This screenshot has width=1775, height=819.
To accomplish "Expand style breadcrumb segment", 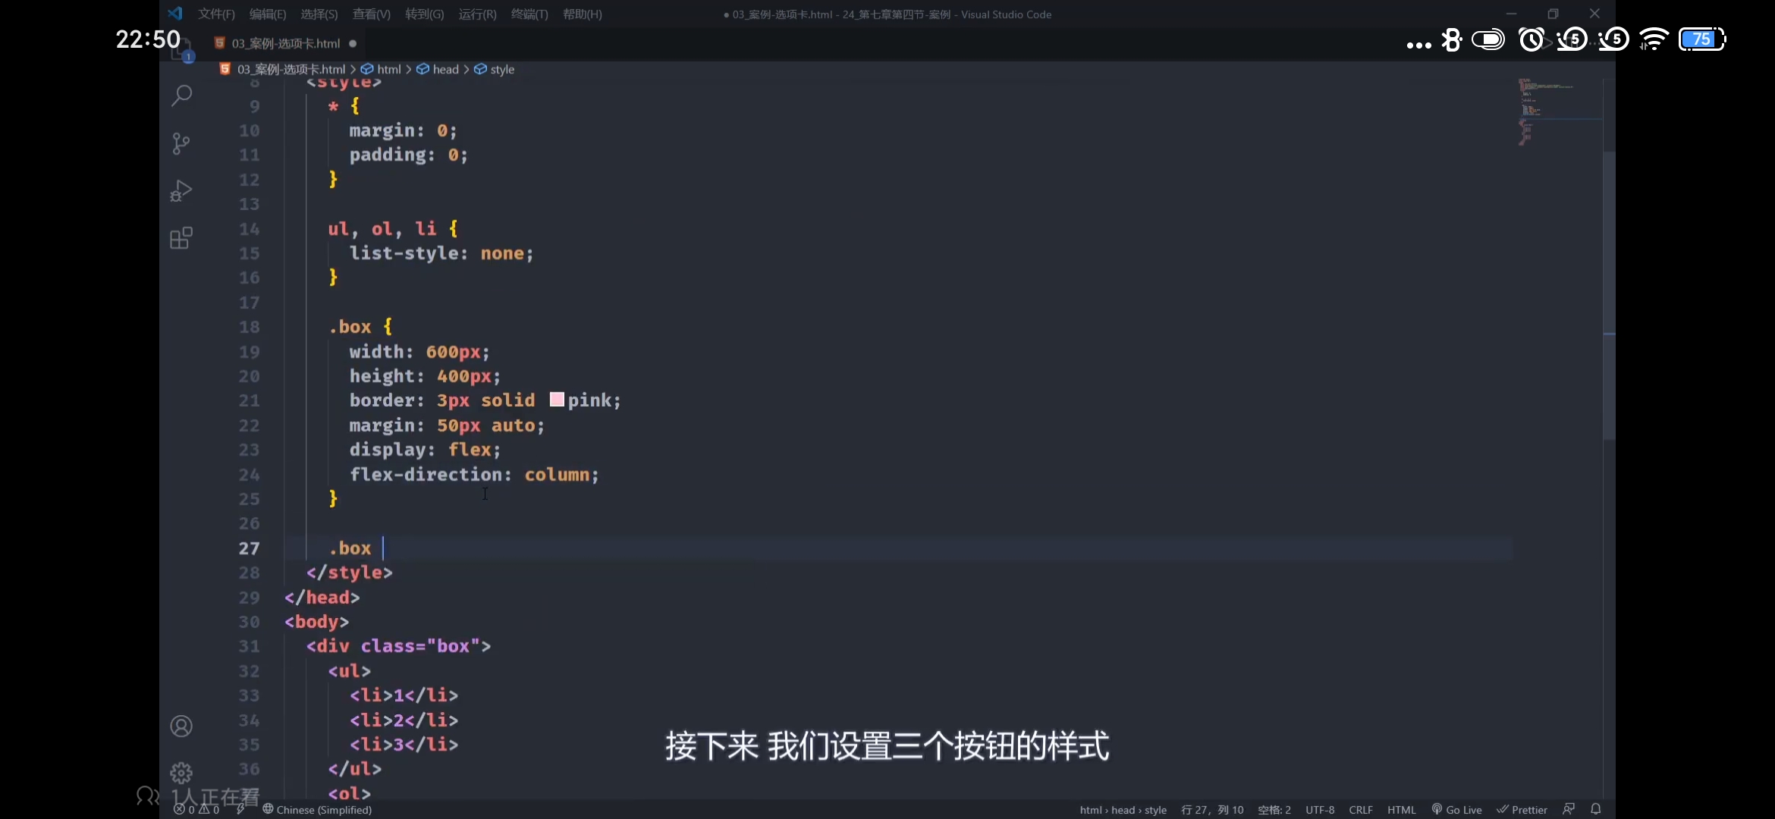I will tap(501, 69).
